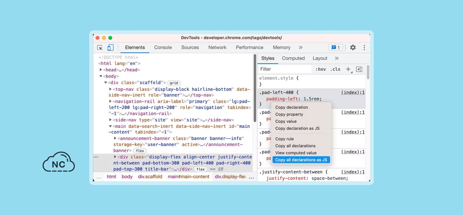
Task: Select the Styles sidebar tab
Action: coord(268,58)
